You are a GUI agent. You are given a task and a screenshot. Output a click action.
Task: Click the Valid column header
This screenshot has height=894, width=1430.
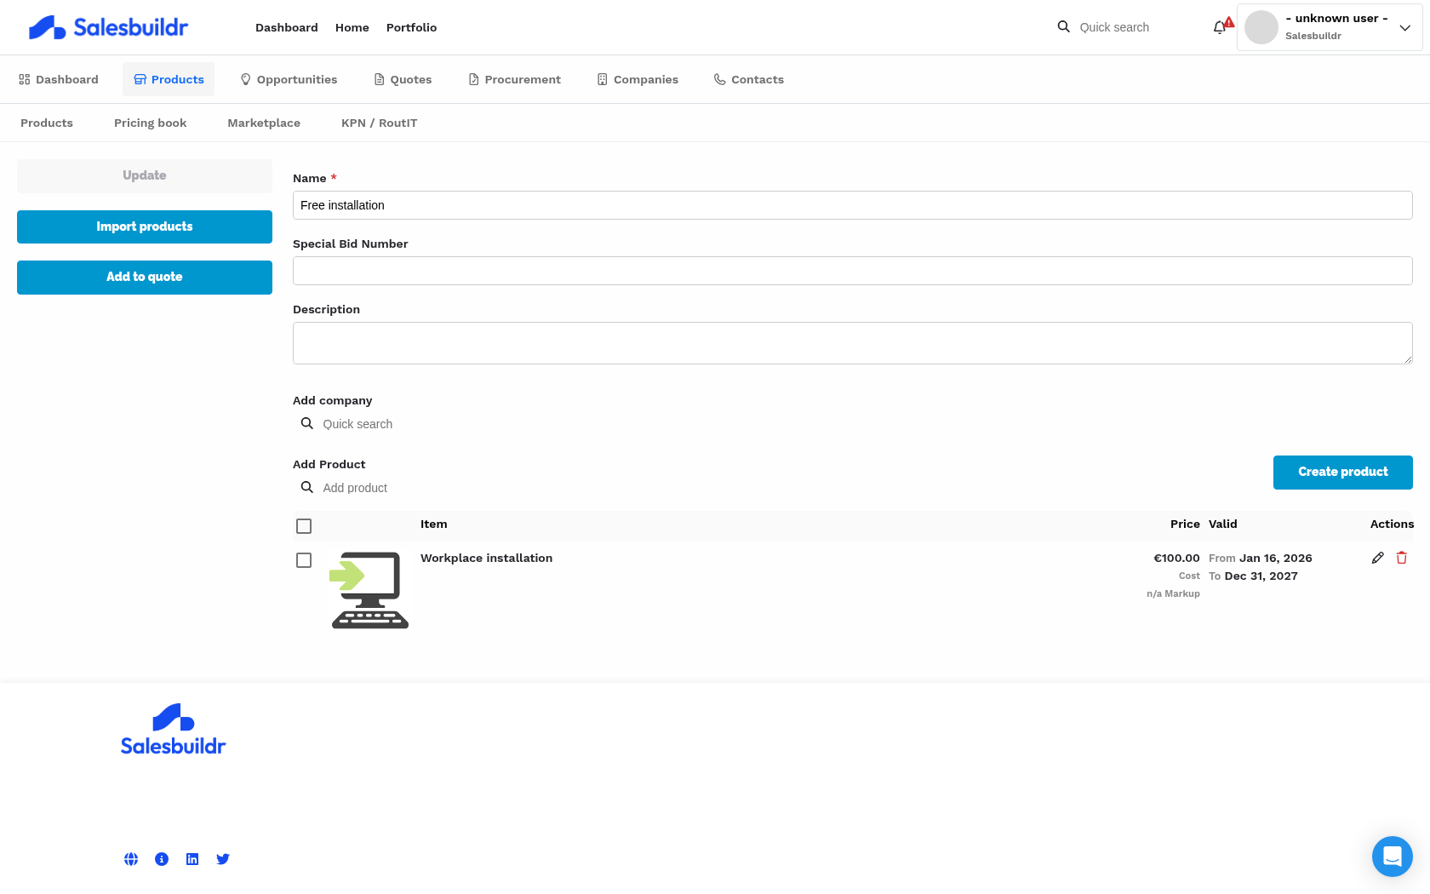click(x=1223, y=524)
